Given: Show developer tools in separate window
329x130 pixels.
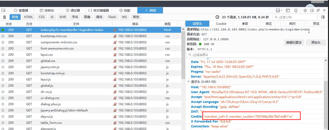Looking at the screenshot, I should (x=318, y=11).
